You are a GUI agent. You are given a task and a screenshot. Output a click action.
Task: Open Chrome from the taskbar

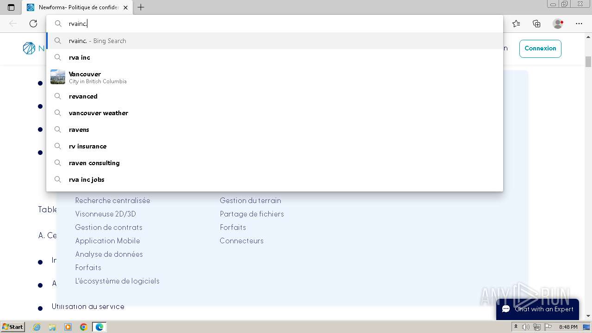(x=83, y=327)
